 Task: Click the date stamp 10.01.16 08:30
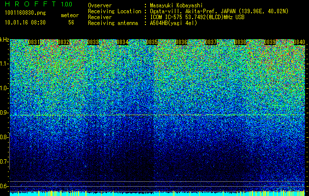click(x=25, y=23)
